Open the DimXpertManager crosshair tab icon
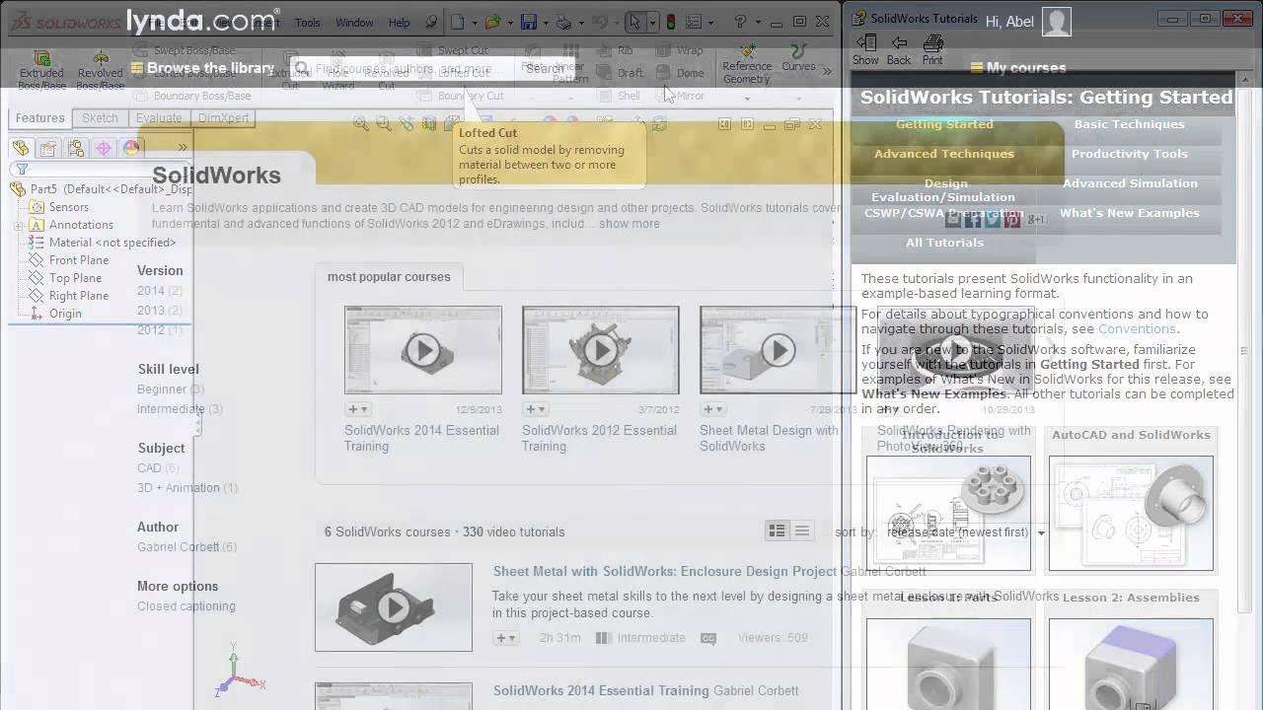This screenshot has height=710, width=1263. [x=103, y=148]
